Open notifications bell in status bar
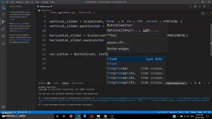 [x=209, y=112]
